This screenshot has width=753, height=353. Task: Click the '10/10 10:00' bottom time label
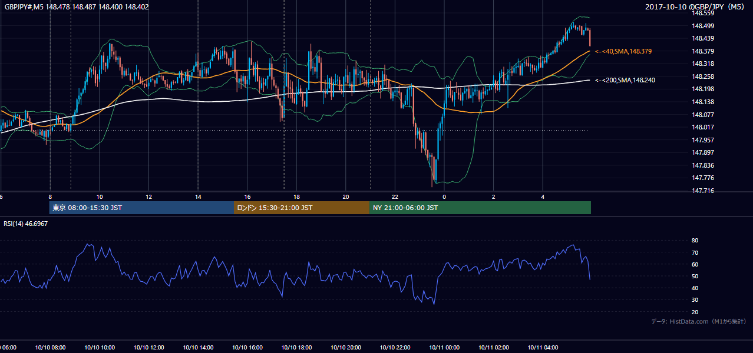pyautogui.click(x=100, y=348)
